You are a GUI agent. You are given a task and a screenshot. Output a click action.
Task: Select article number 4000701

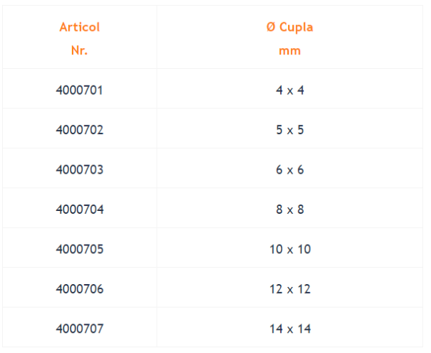80,90
